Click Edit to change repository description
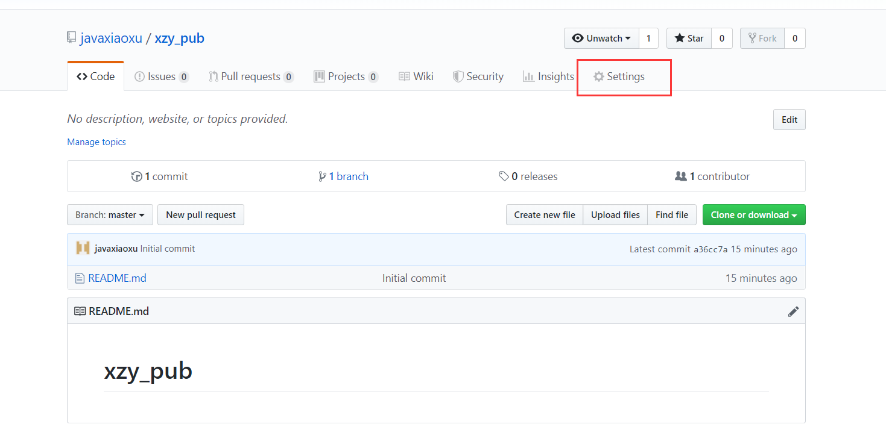The width and height of the screenshot is (886, 439). pyautogui.click(x=789, y=119)
